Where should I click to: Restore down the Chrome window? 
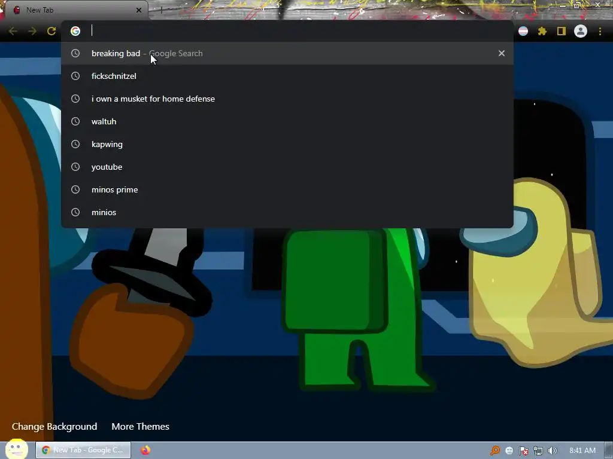(578, 5)
